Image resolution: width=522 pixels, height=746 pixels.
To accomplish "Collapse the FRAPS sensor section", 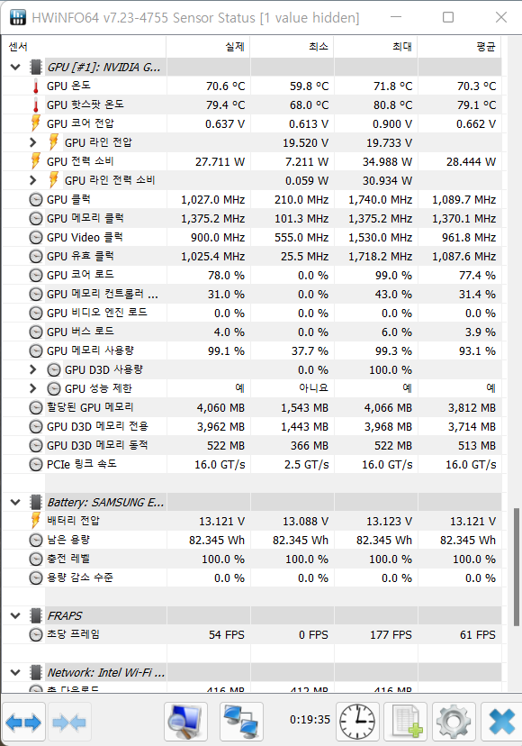I will point(14,615).
